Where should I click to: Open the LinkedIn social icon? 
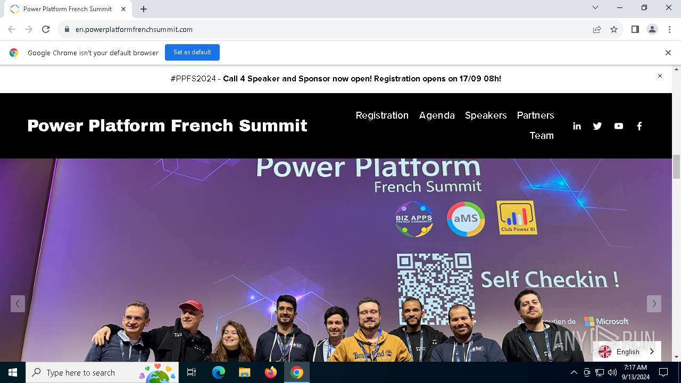pyautogui.click(x=577, y=126)
